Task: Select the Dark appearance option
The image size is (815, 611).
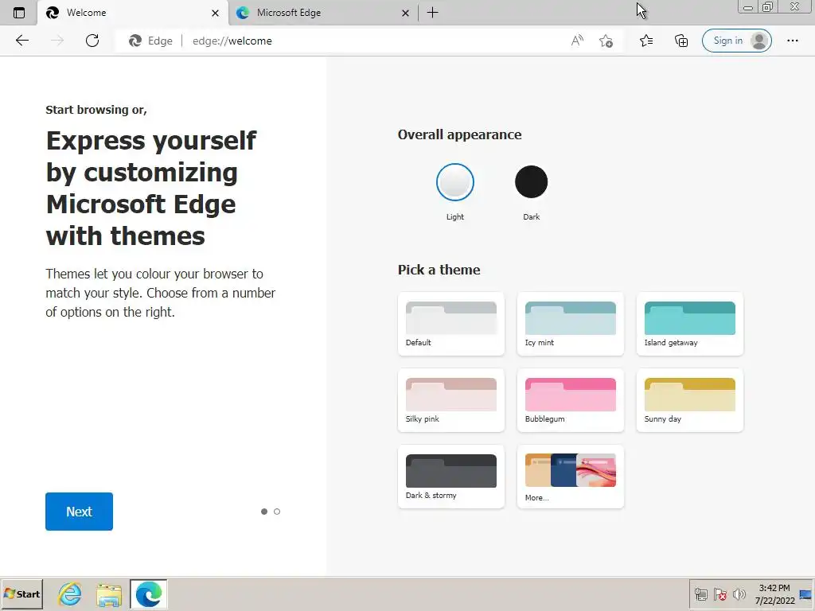Action: (x=531, y=182)
